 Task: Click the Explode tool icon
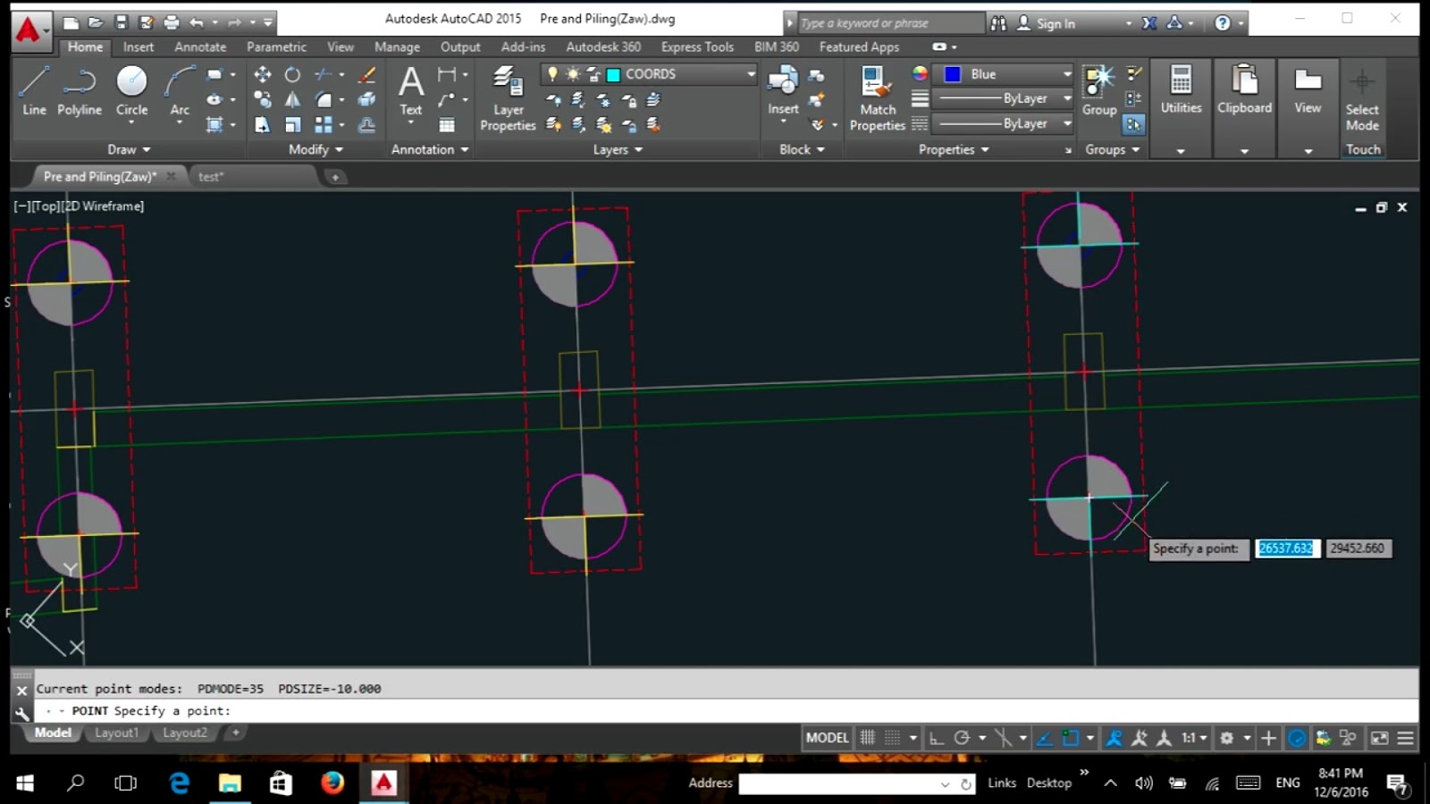(366, 100)
